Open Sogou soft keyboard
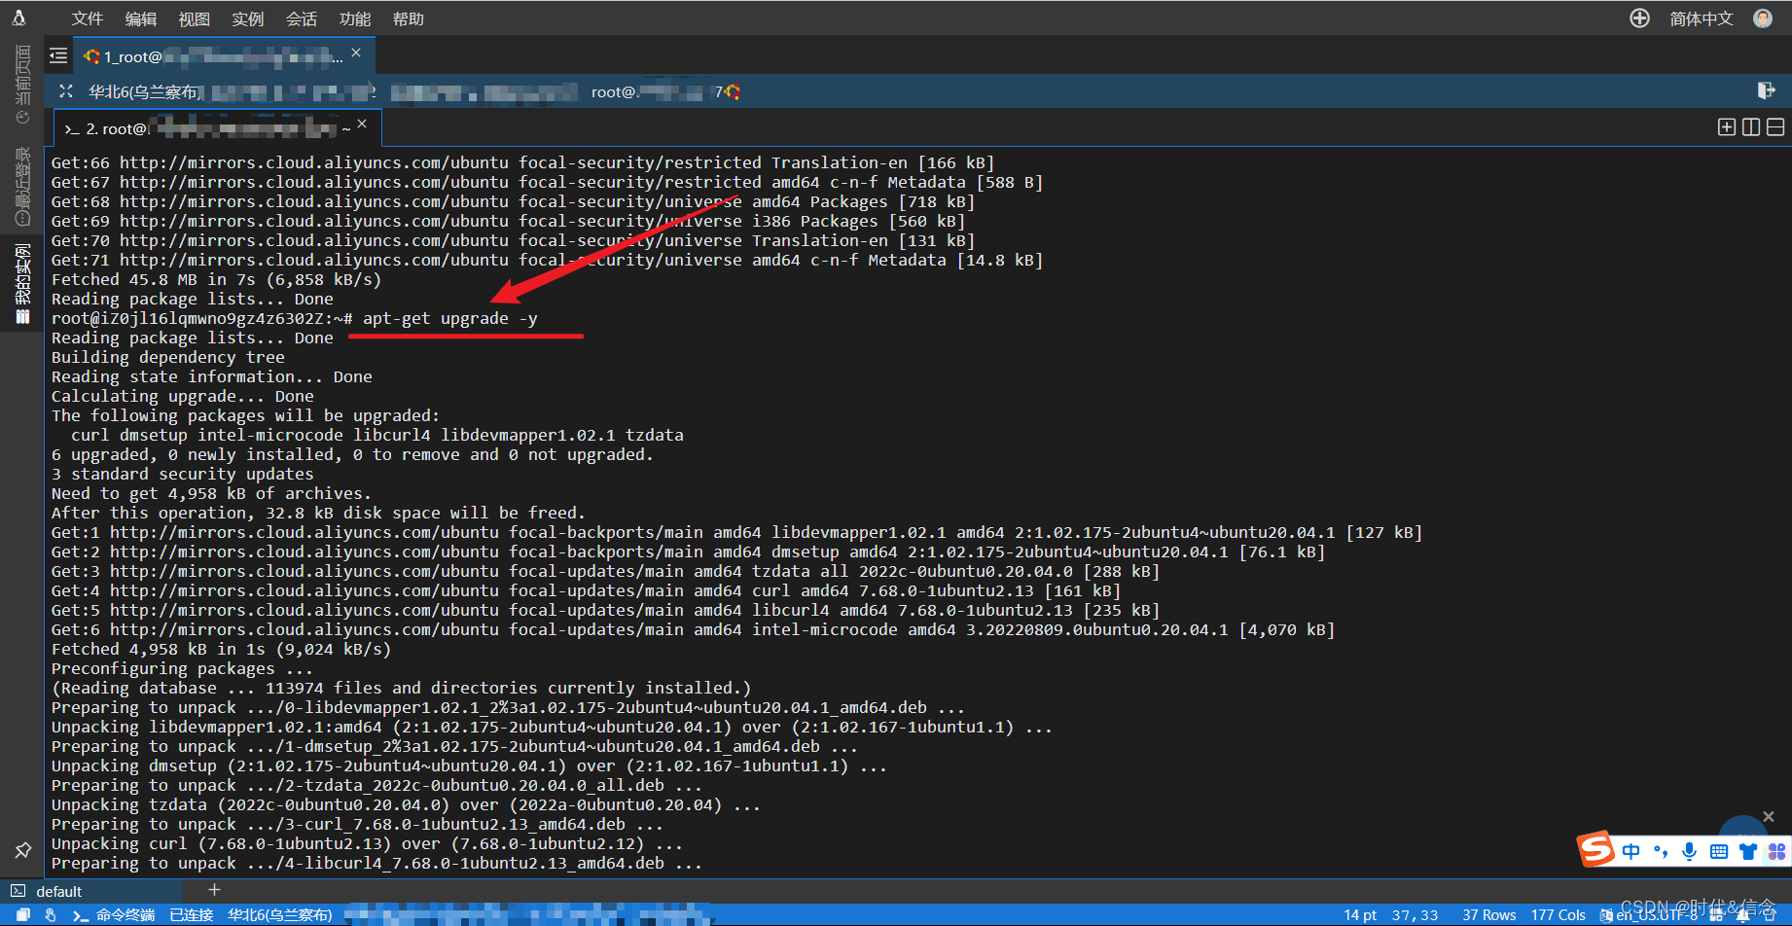1792x926 pixels. click(1719, 852)
